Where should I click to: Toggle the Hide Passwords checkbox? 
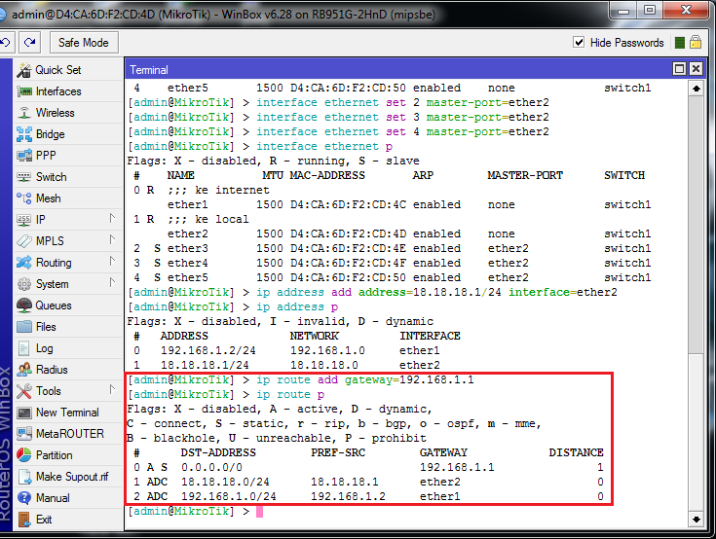point(579,43)
